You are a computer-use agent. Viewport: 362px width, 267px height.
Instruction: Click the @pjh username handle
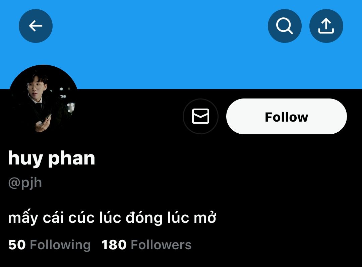coord(25,183)
